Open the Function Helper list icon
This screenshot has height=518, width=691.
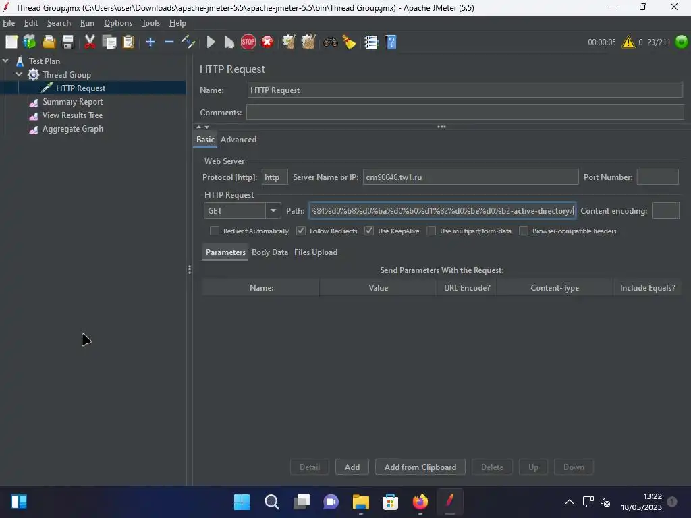click(x=371, y=42)
